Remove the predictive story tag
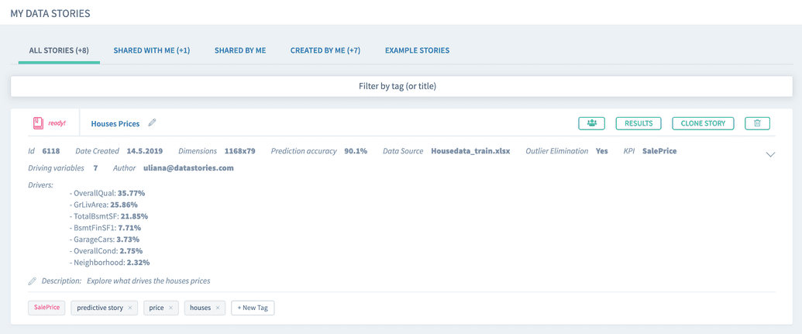Screen dimensions: 802x334 pos(130,308)
